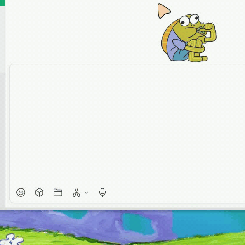Start a screenshot with the scissors icon
The image size is (245, 245).
pyautogui.click(x=76, y=192)
